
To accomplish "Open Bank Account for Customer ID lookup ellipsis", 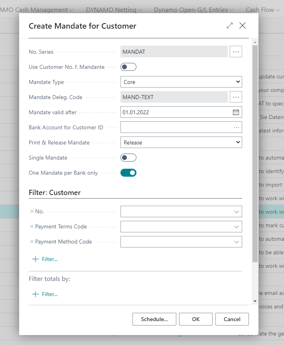I will 237,127.
